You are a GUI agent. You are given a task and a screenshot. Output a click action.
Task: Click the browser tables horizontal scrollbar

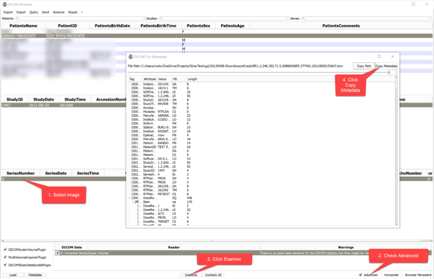click(216, 241)
